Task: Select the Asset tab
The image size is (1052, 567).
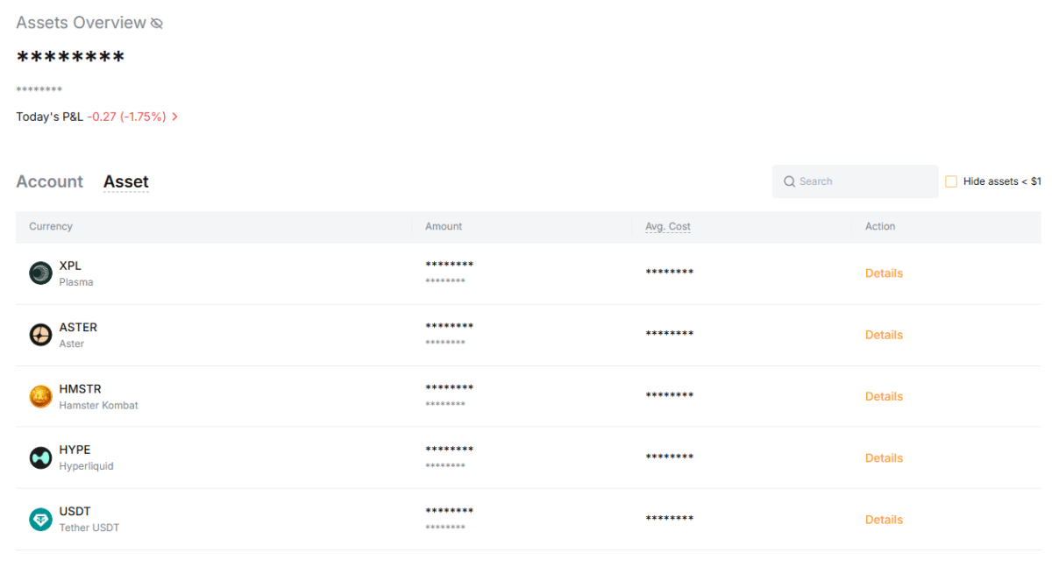Action: point(126,181)
